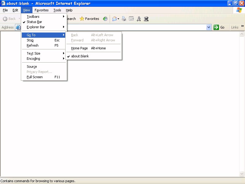Choose Stop in the View menu
This screenshot has height=184, width=245.
tap(44, 40)
